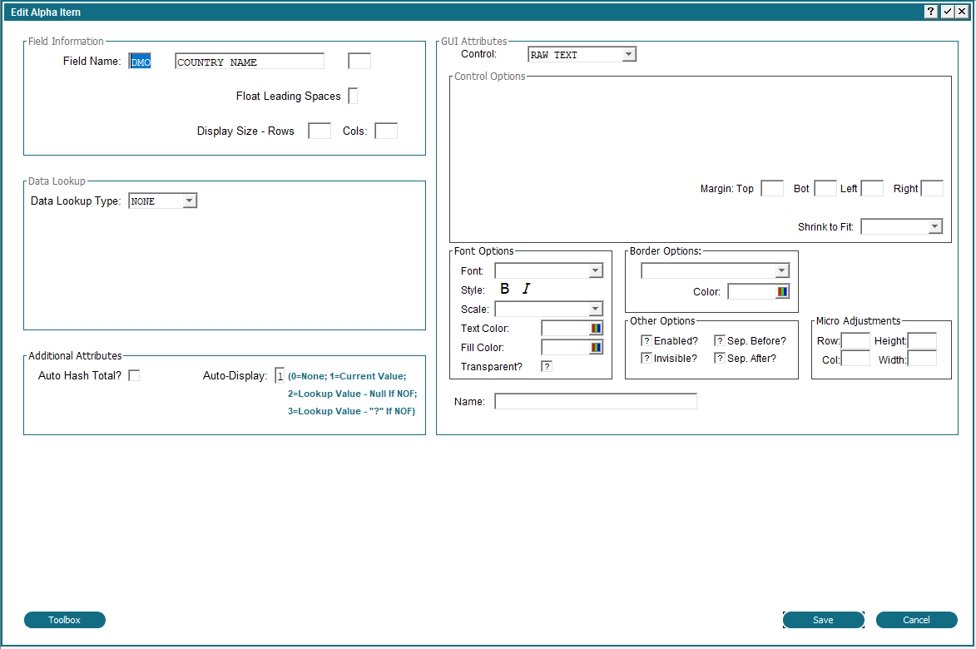Click the Cancel button
976x649 pixels.
pos(916,620)
